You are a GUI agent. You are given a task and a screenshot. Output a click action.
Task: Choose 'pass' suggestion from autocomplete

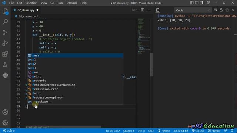(x=75, y=55)
